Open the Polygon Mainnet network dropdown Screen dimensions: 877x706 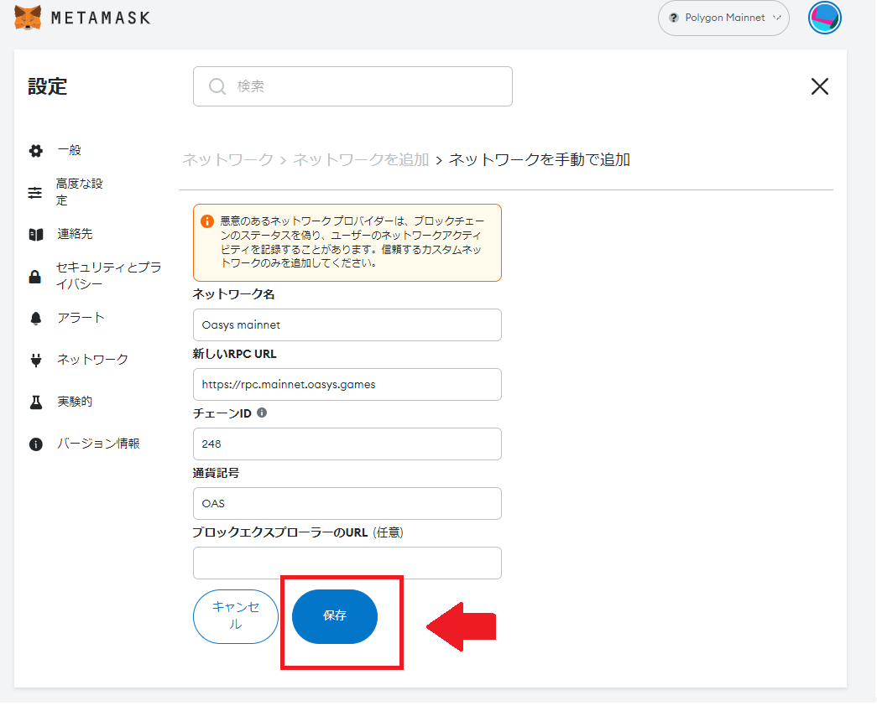pos(723,18)
